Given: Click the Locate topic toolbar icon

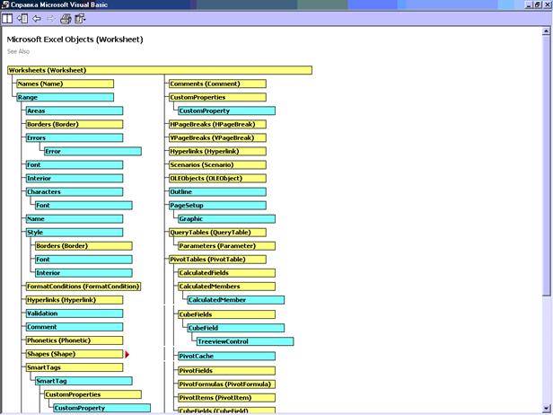Looking at the screenshot, I should (22, 18).
